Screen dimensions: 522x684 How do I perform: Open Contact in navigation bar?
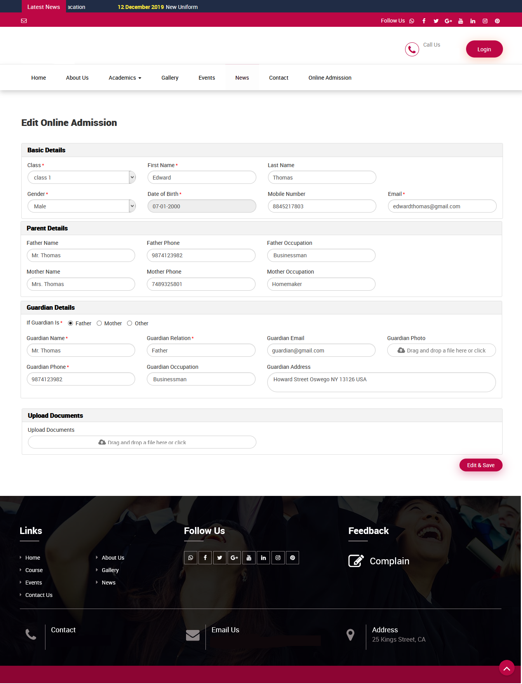[x=279, y=78]
